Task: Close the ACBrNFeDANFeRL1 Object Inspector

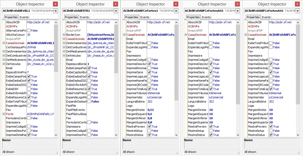Action: click(x=55, y=4)
